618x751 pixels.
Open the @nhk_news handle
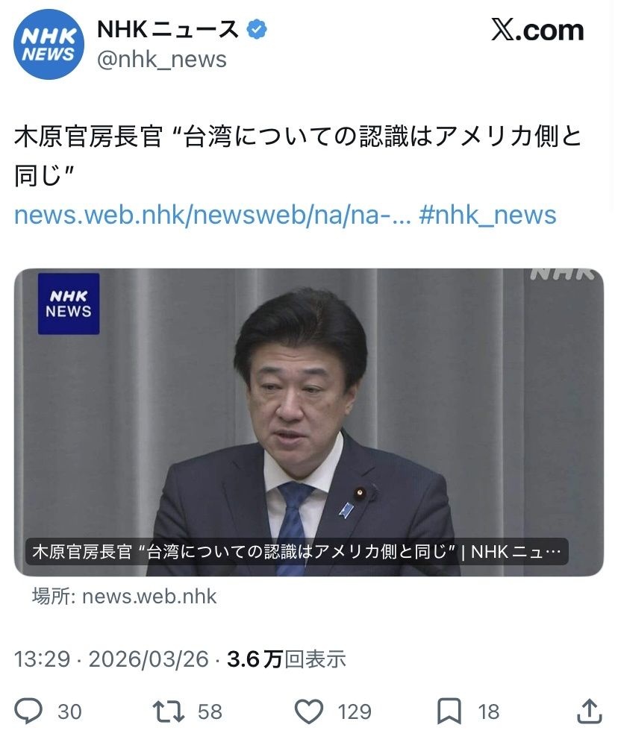(161, 60)
